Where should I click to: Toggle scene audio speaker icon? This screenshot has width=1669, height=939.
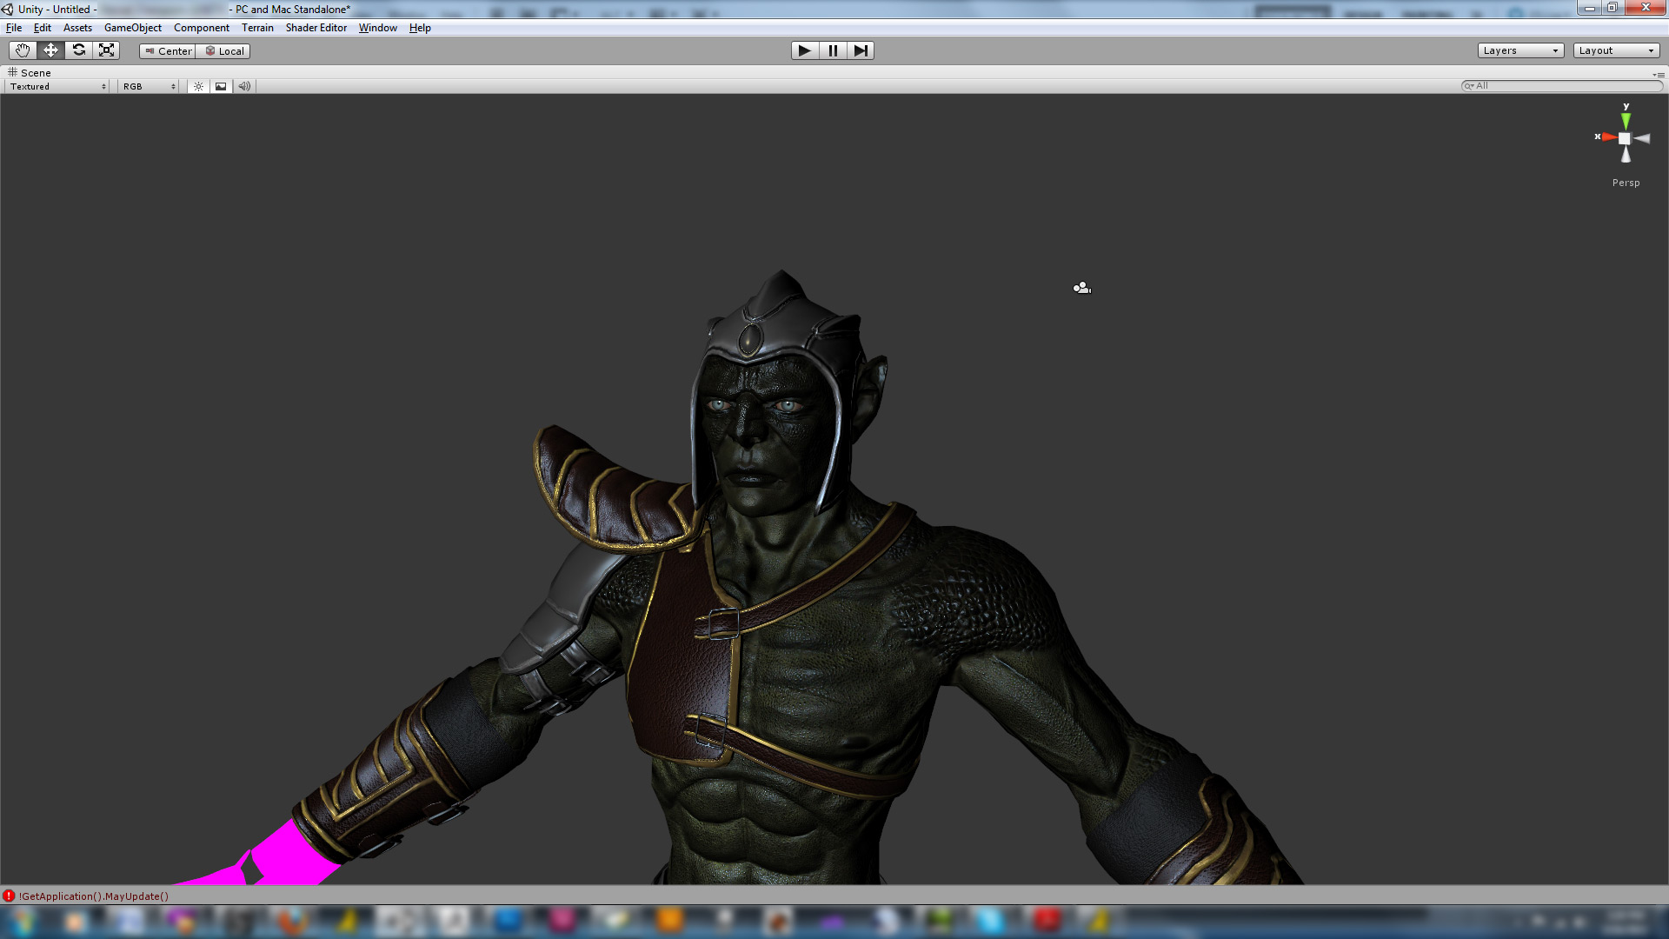pos(244,86)
